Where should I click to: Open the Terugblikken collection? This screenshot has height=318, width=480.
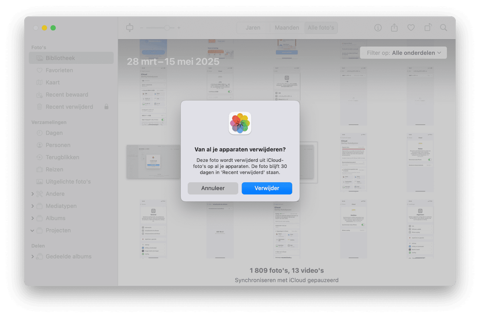[71, 157]
